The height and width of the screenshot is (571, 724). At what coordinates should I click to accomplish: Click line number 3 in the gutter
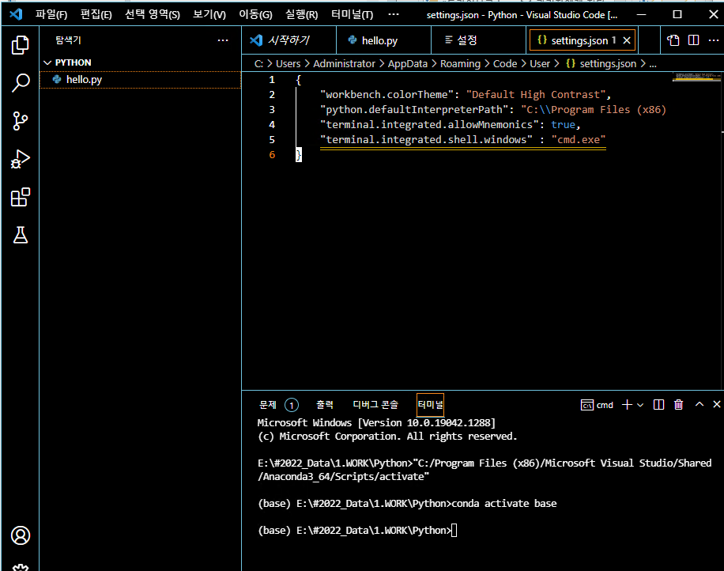point(272,109)
